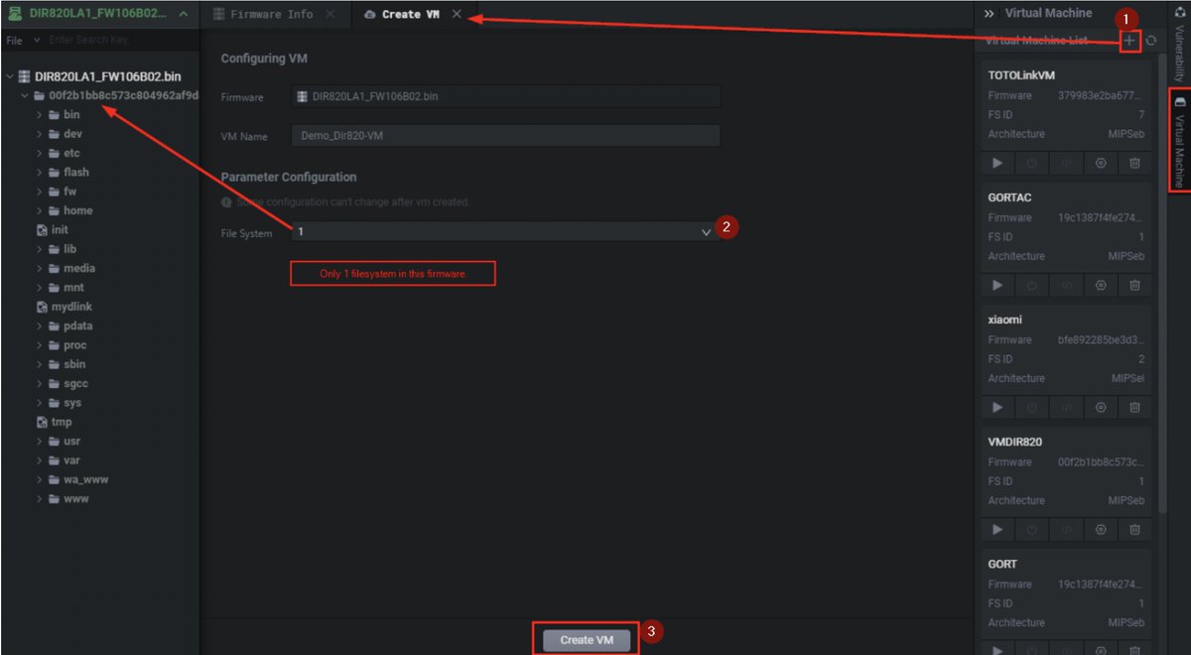1191x655 pixels.
Task: View details icon on VMDIR820 card
Action: [1101, 529]
